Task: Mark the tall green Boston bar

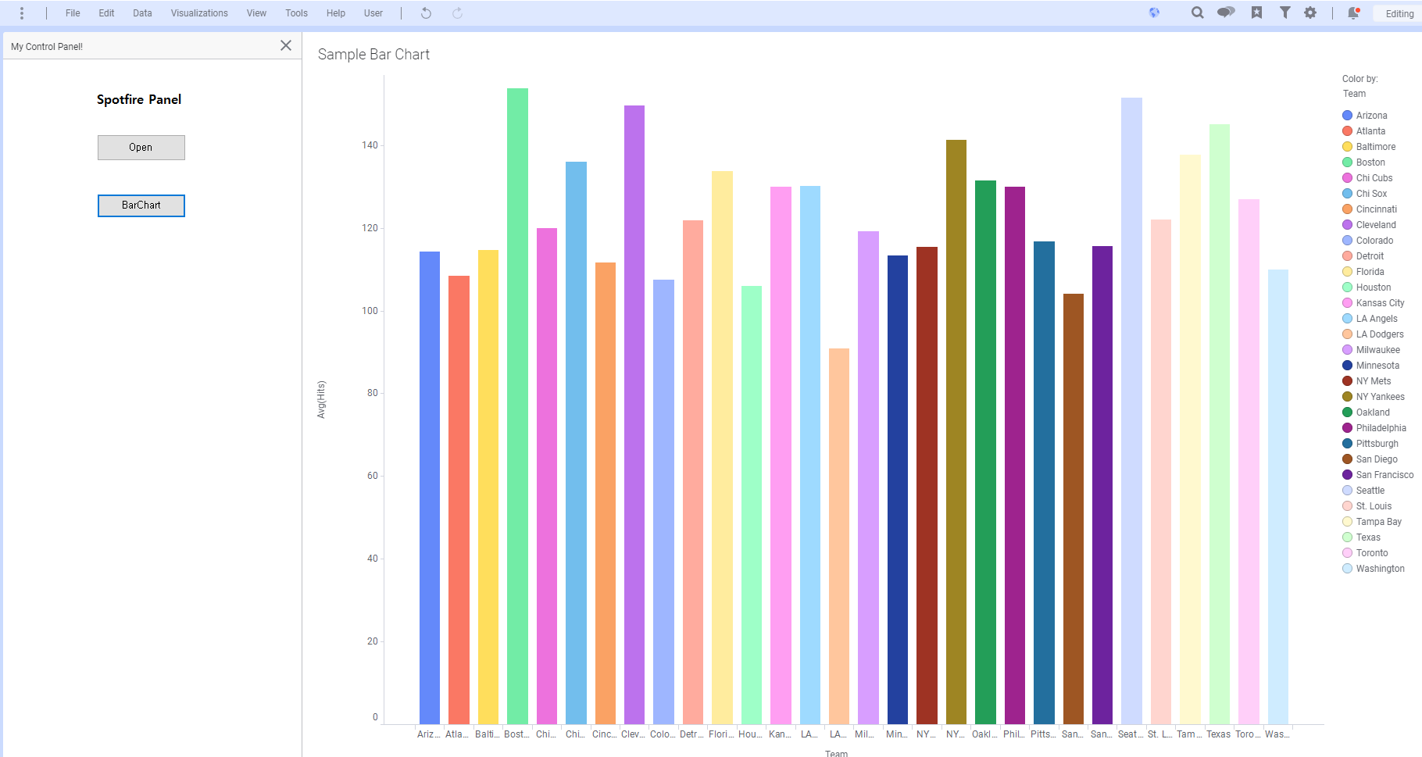Action: 517,406
